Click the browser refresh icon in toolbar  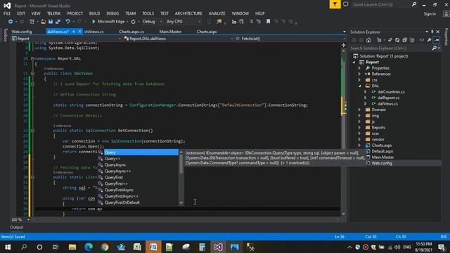click(x=133, y=22)
